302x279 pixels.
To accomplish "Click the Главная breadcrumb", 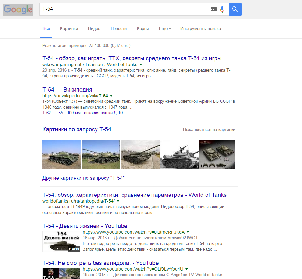I will (x=94, y=65).
